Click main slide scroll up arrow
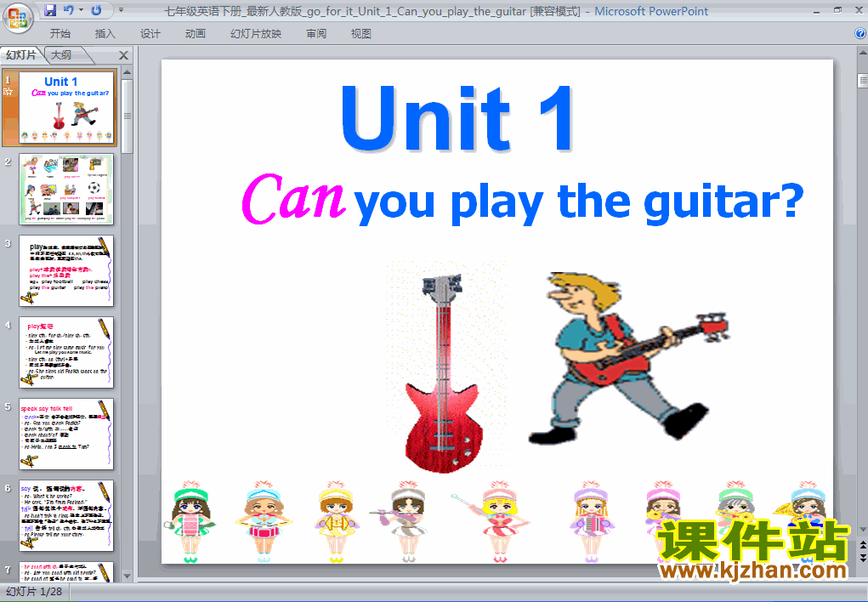 pyautogui.click(x=862, y=53)
